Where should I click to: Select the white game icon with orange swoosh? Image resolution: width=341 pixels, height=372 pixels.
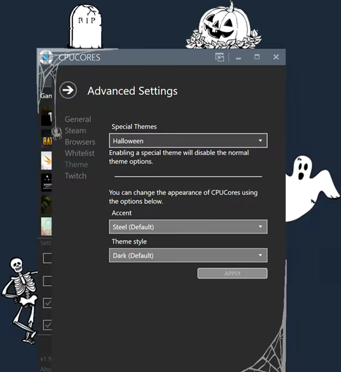47,161
